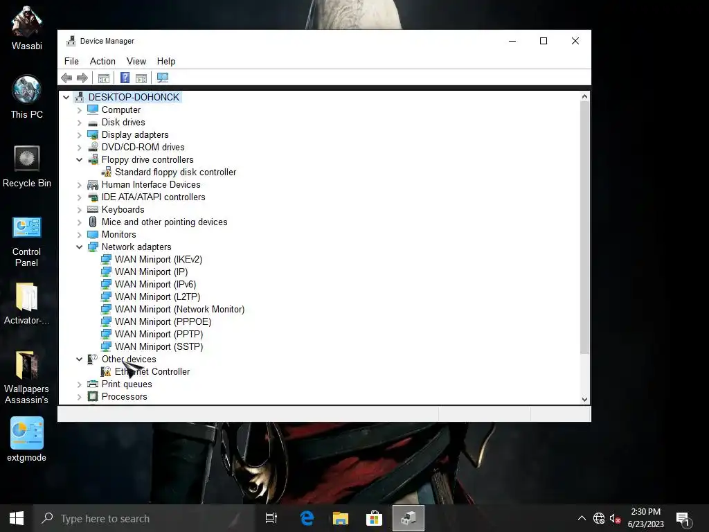Select the Disk drives category icon

pyautogui.click(x=93, y=123)
